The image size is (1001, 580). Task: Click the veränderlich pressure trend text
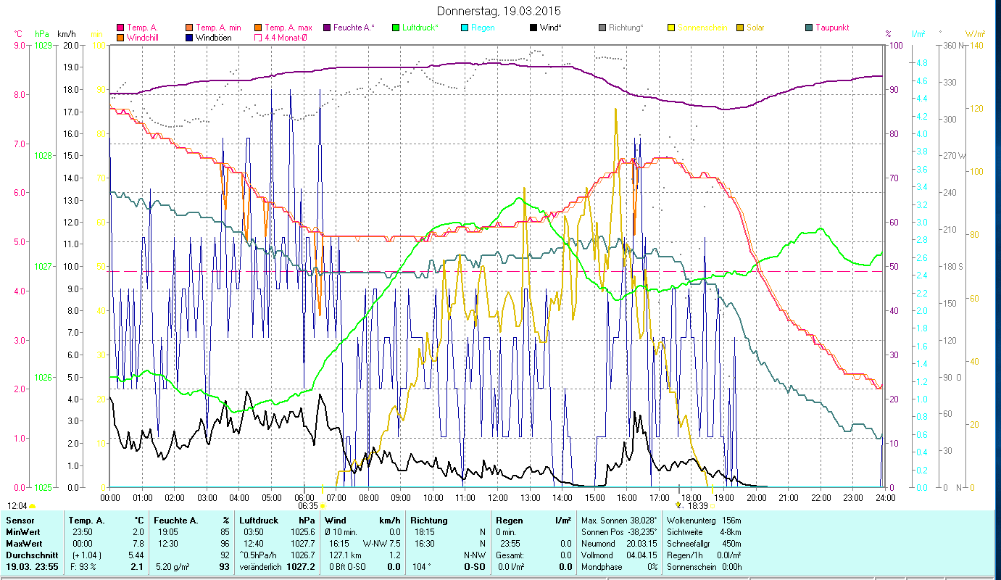[x=259, y=566]
